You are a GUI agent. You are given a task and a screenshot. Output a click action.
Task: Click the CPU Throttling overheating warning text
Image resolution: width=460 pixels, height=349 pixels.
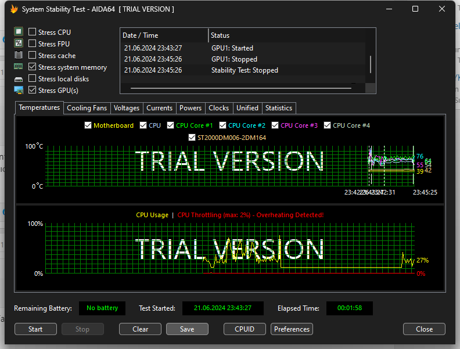(x=250, y=215)
